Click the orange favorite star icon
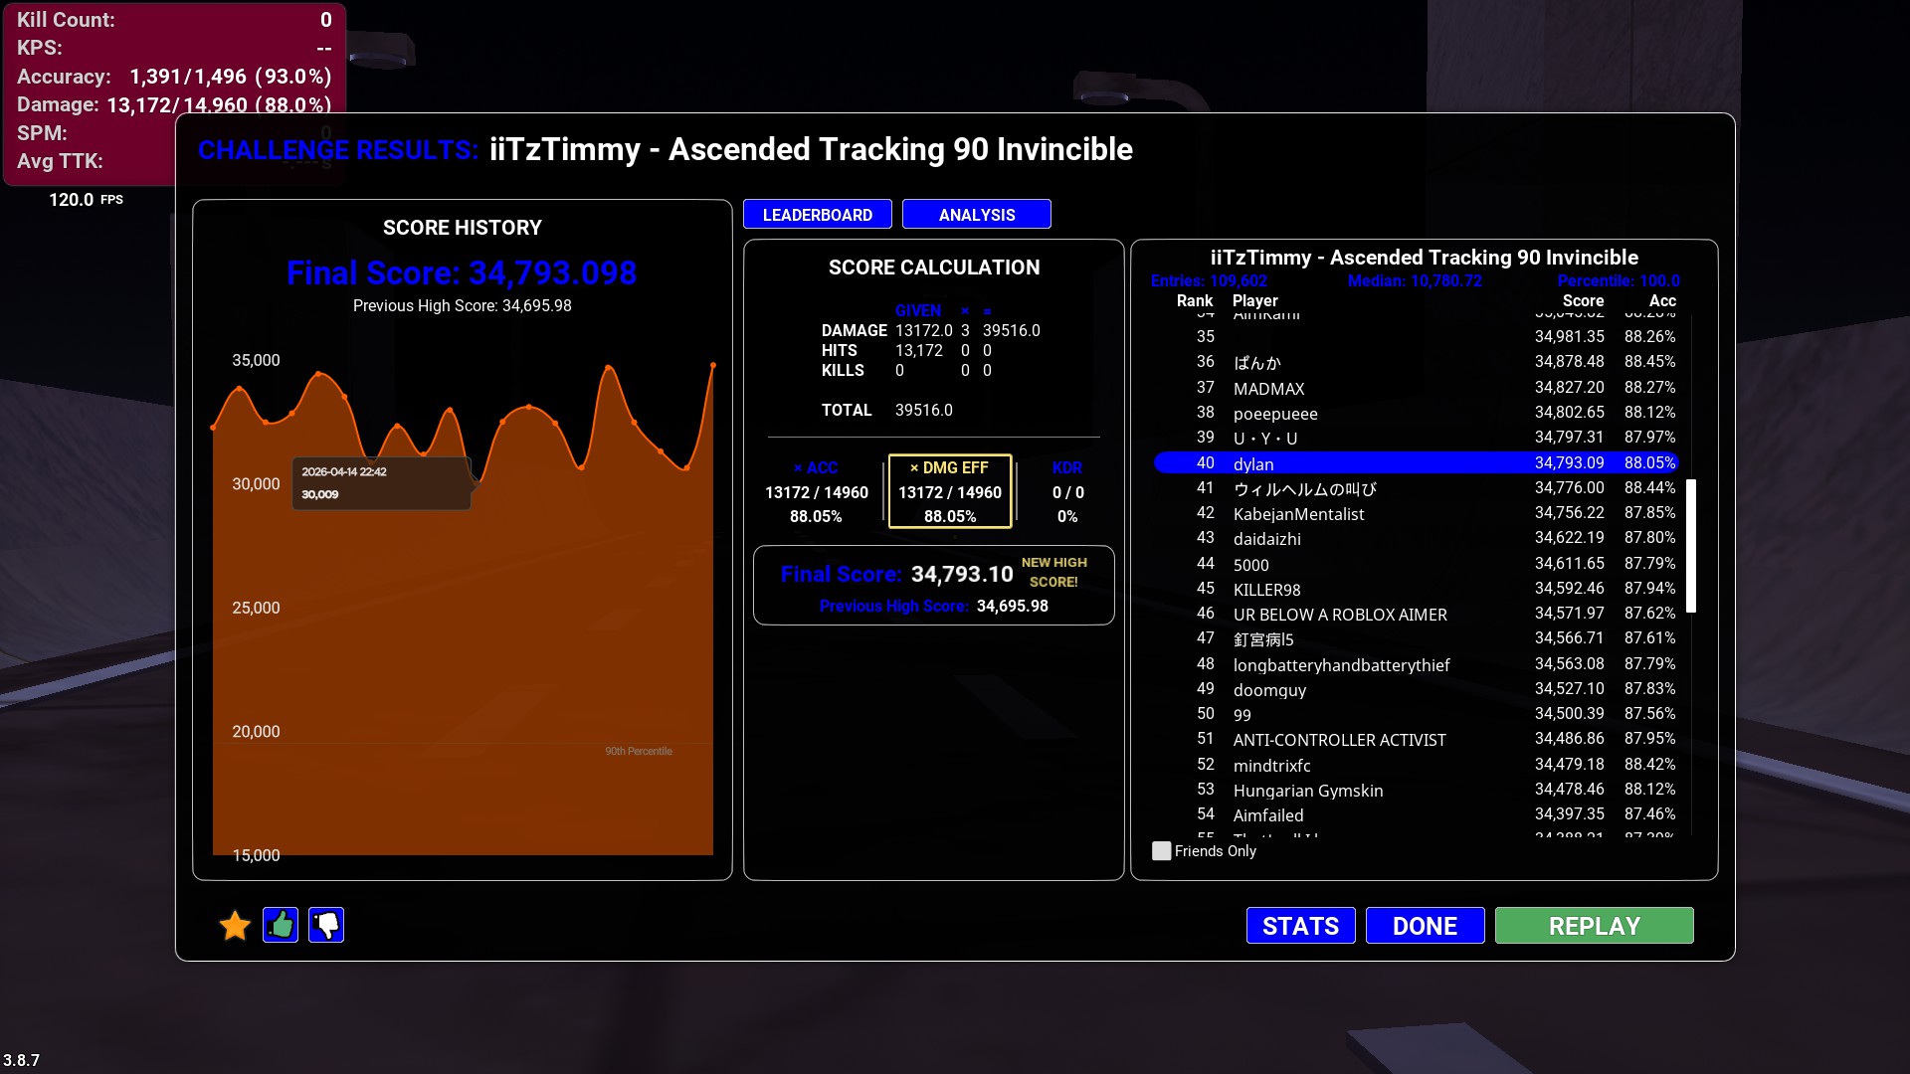The height and width of the screenshot is (1074, 1910). coord(235,926)
